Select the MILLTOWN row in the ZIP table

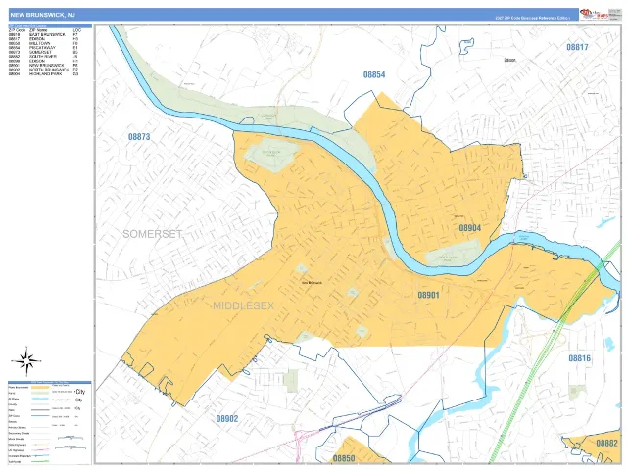click(44, 43)
